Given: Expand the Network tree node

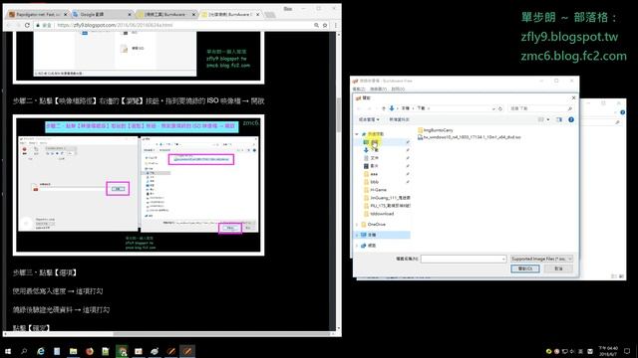Looking at the screenshot, I should pyautogui.click(x=357, y=246).
